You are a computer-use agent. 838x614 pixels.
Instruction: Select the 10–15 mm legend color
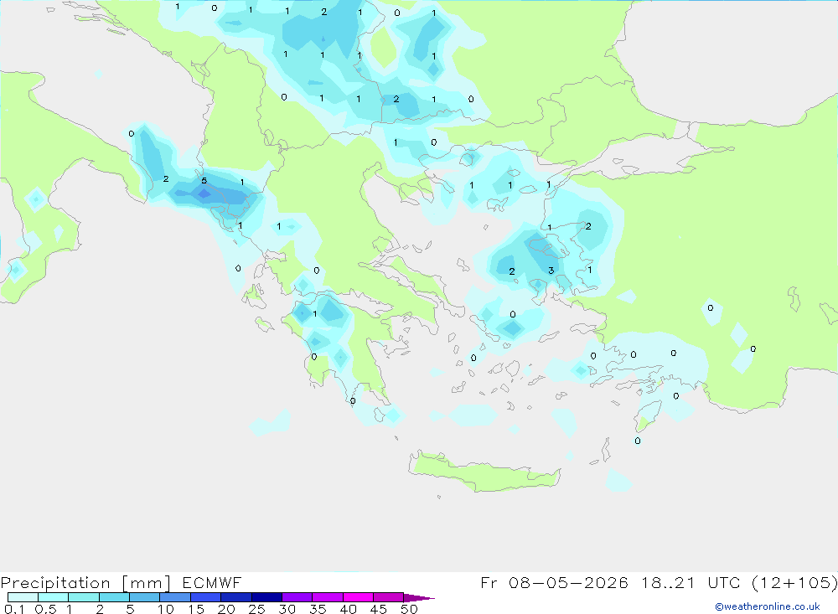coord(175,597)
